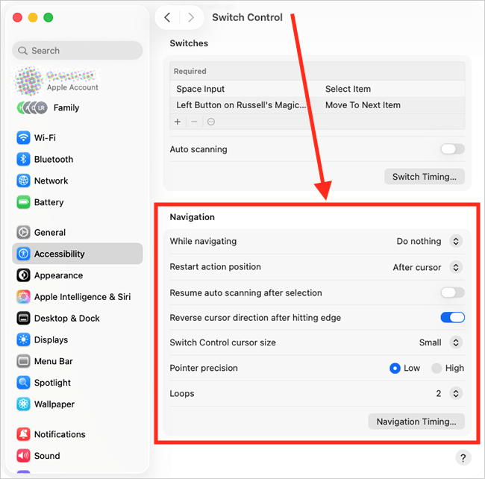485x479 pixels.
Task: Toggle Resume auto scanning after selection
Action: pyautogui.click(x=452, y=292)
